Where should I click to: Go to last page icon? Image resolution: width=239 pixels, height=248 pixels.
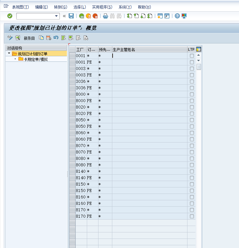(150, 16)
